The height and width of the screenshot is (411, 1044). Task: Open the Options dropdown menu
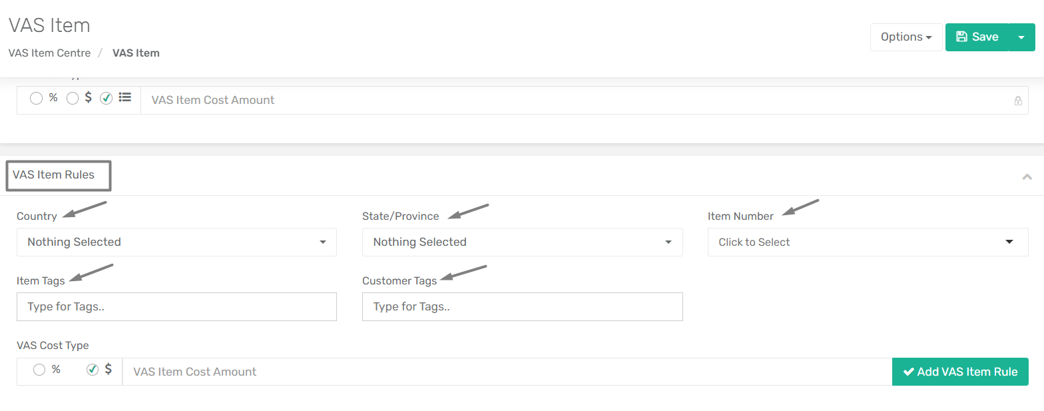[906, 37]
